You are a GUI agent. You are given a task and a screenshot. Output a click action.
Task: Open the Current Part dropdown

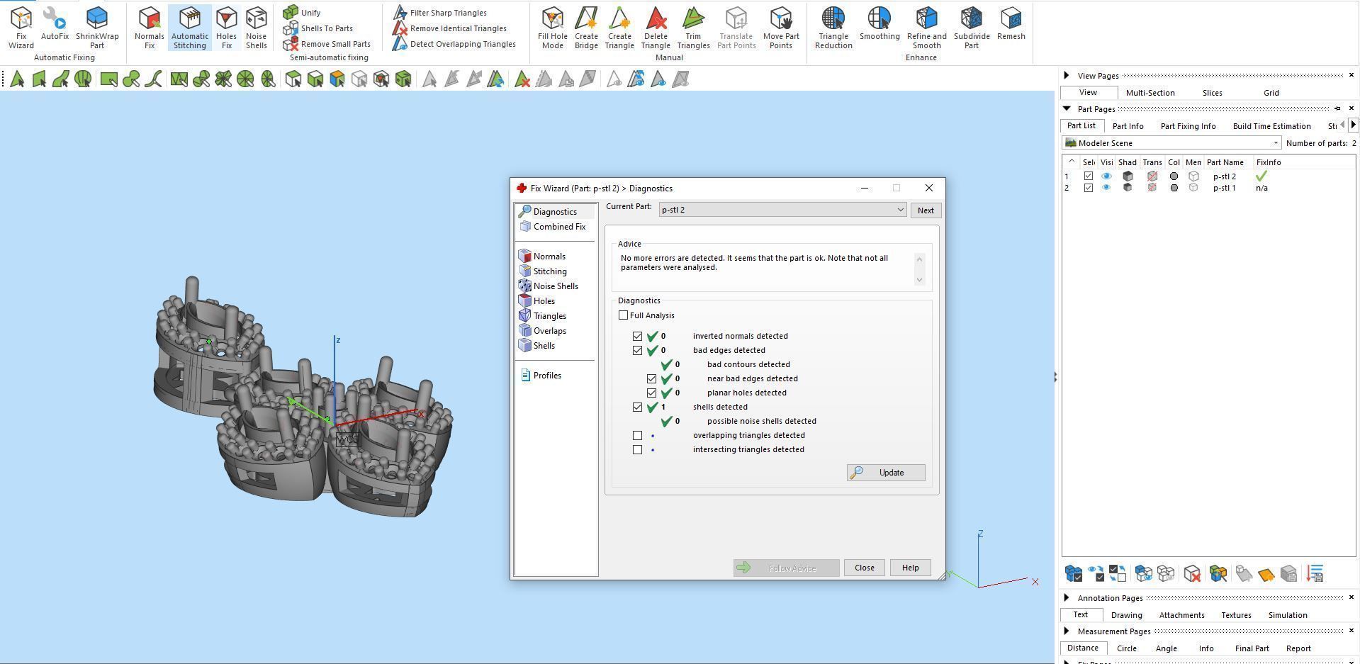tap(782, 210)
